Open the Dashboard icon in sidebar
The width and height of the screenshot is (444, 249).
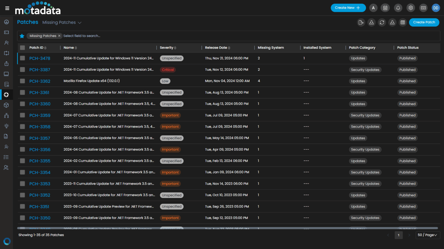coord(6,22)
